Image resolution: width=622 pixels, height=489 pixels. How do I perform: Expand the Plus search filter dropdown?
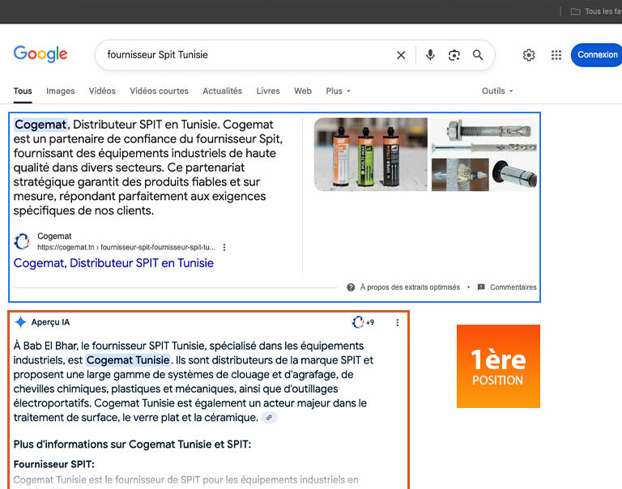click(338, 91)
